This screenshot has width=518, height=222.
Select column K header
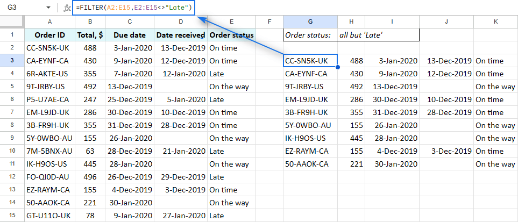[495, 22]
